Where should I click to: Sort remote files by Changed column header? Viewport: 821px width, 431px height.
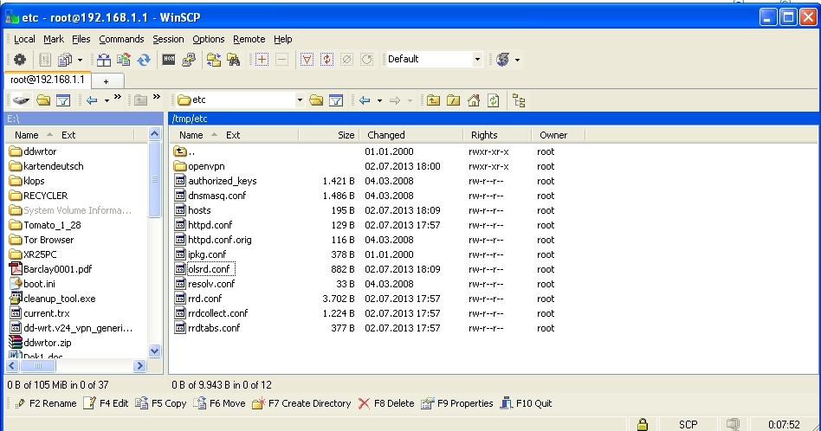pos(411,135)
